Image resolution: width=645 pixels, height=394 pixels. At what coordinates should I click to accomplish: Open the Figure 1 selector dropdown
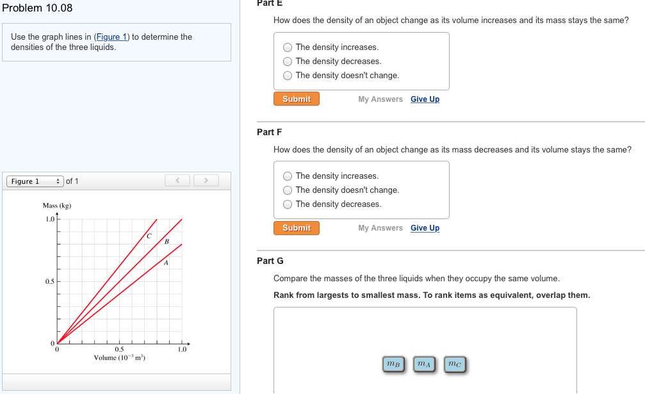pyautogui.click(x=35, y=181)
